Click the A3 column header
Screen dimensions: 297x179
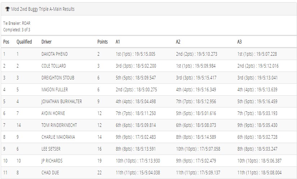click(239, 42)
